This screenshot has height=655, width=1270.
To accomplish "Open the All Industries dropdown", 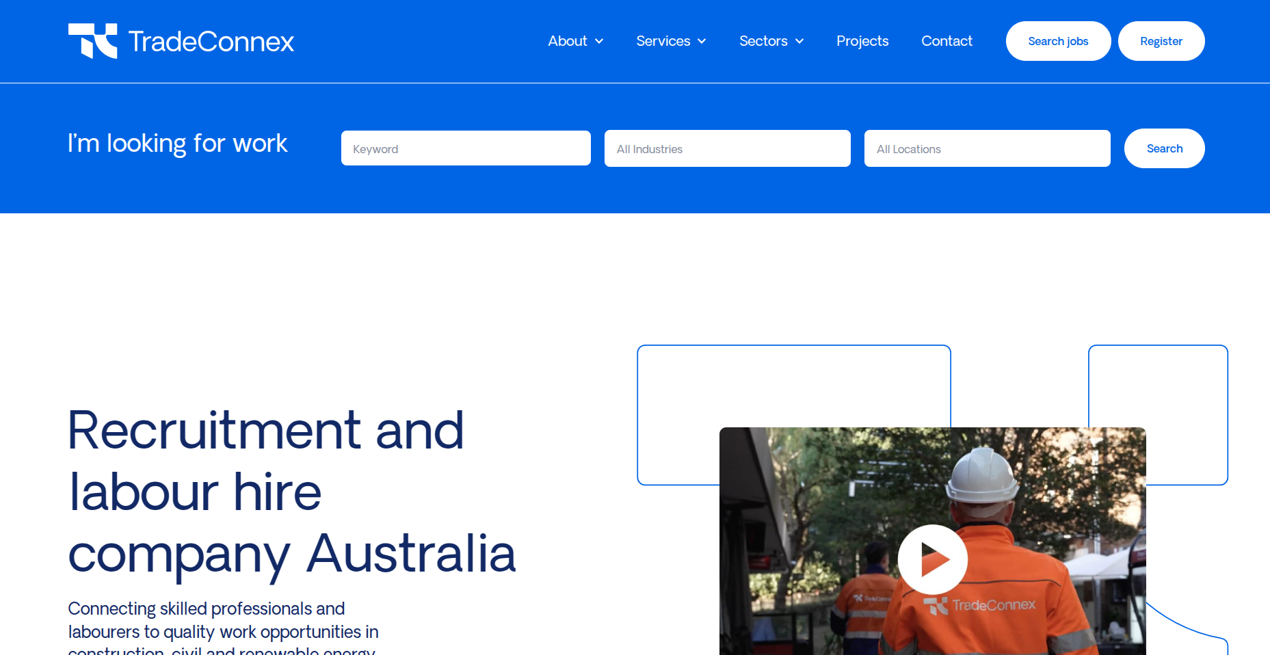I will (727, 148).
